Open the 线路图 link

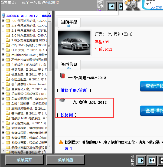coord(67,115)
